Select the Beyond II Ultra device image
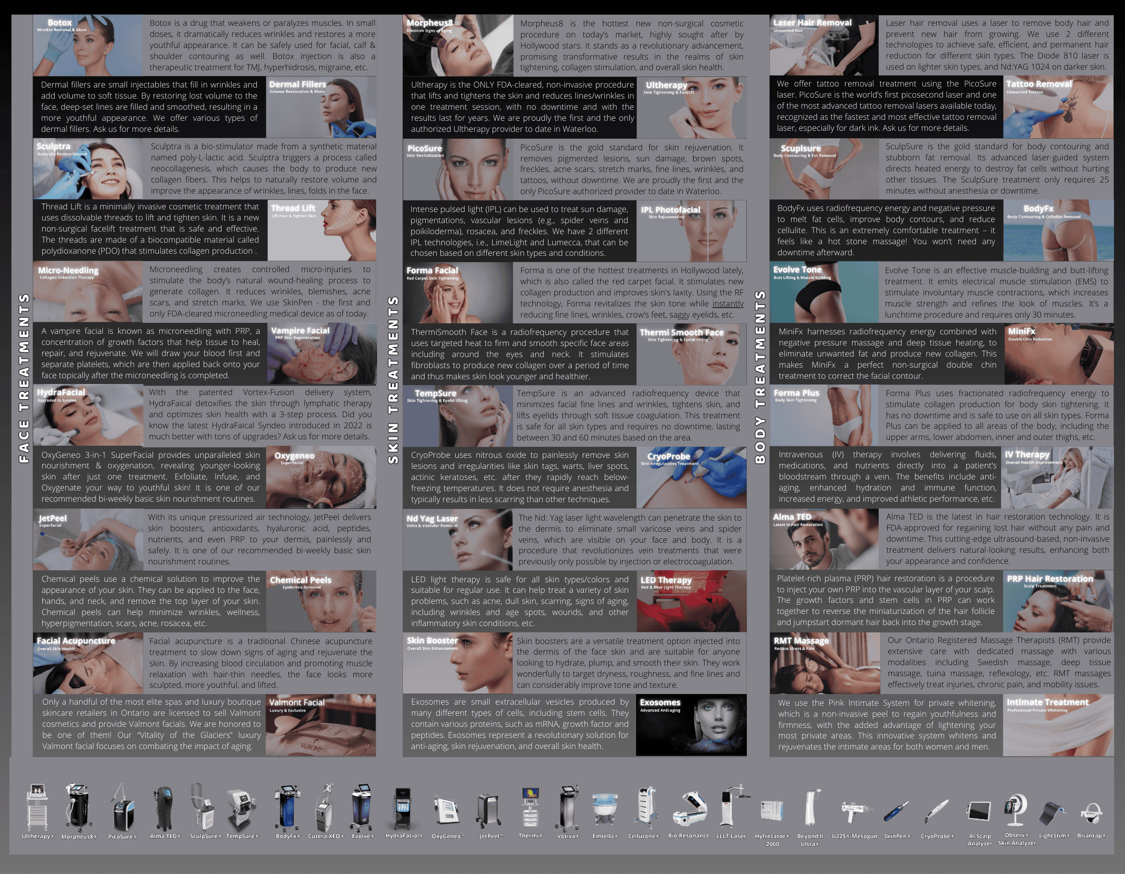Viewport: 1125px width, 874px height. point(812,807)
